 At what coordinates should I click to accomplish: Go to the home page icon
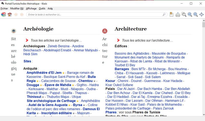(10, 14)
